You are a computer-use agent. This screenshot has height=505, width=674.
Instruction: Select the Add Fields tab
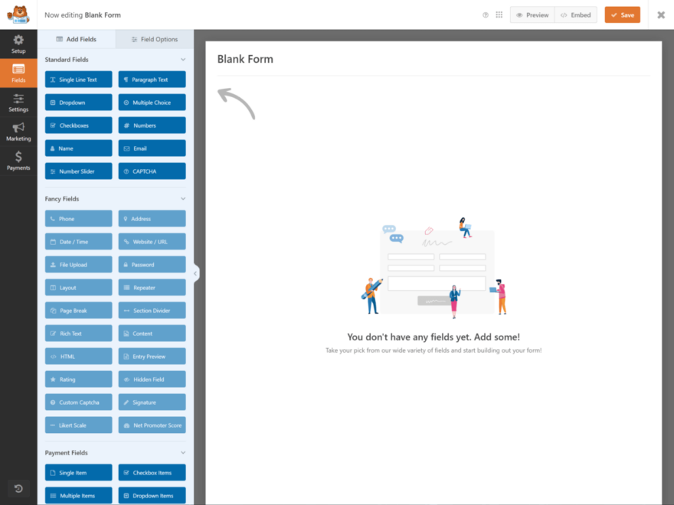click(77, 39)
